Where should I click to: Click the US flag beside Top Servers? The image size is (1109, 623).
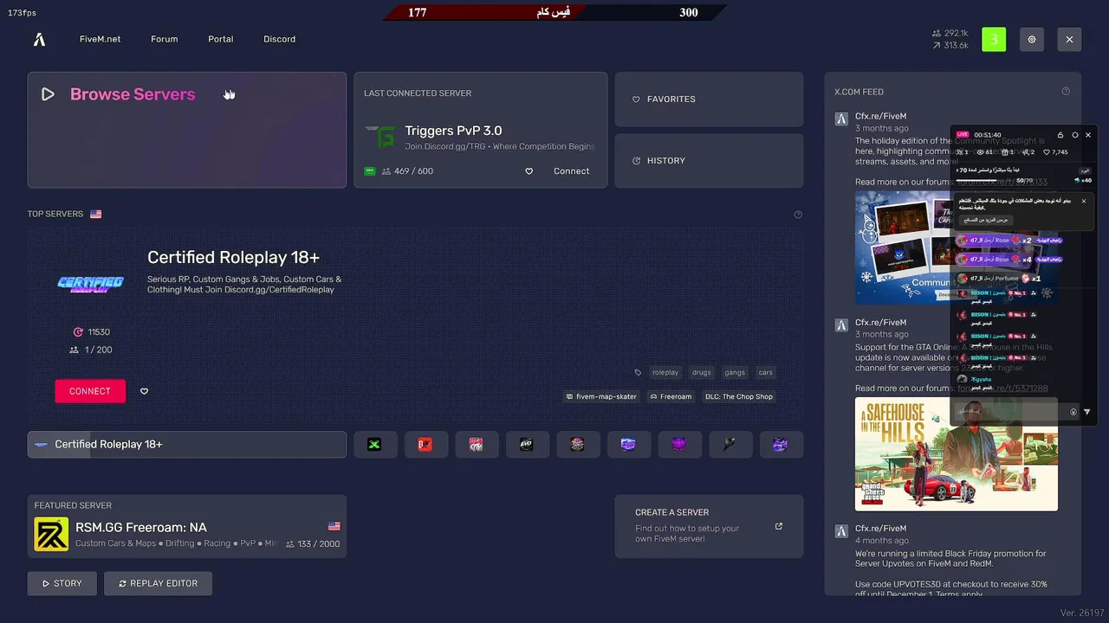point(95,214)
